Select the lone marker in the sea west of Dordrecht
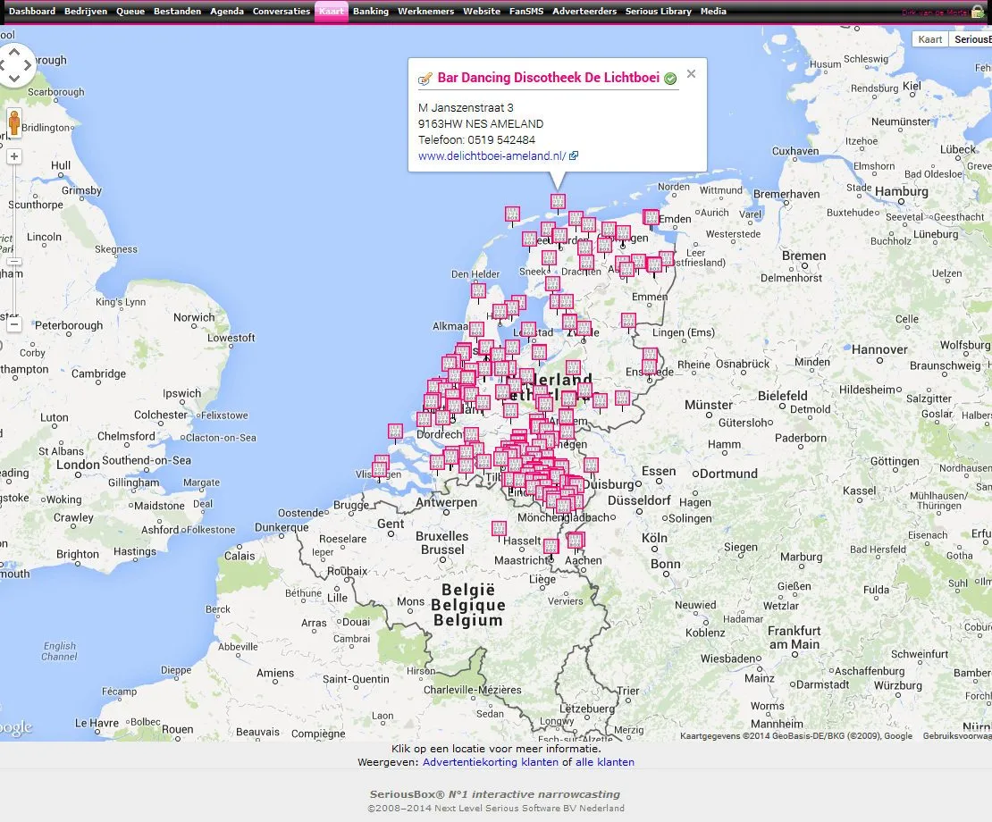 pyautogui.click(x=395, y=432)
